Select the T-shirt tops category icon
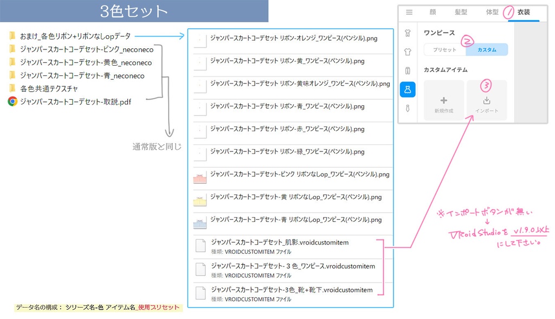555x319 pixels. 408,52
